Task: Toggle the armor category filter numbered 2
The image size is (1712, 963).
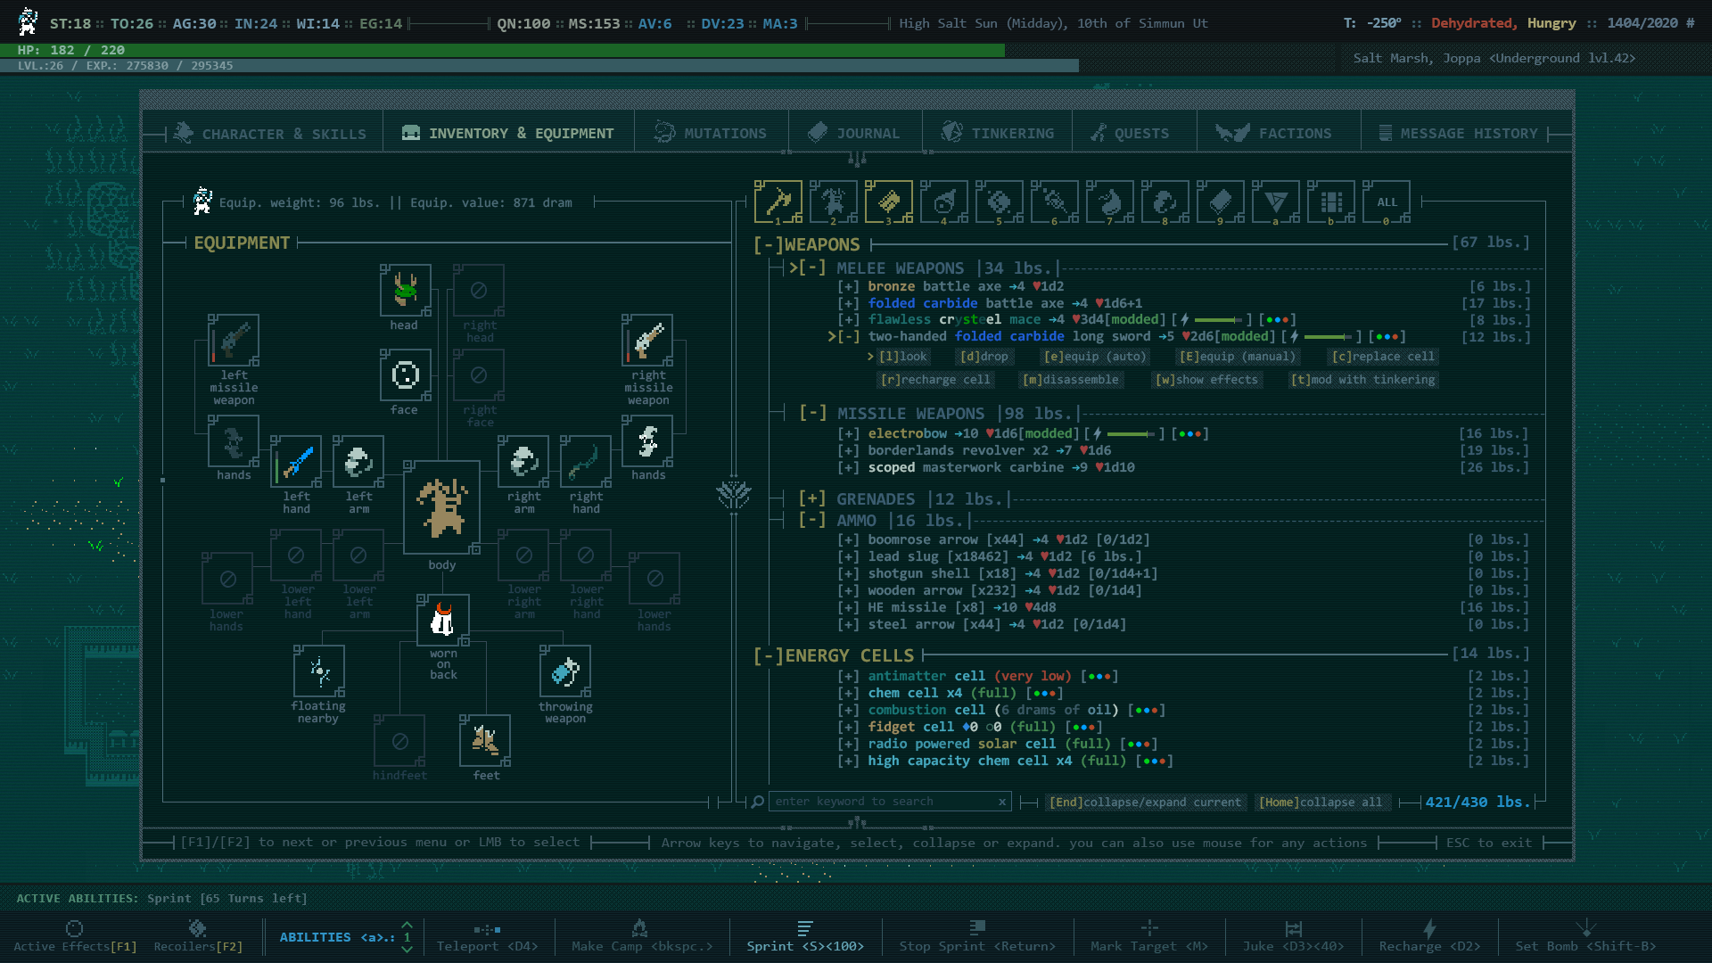Action: [833, 202]
